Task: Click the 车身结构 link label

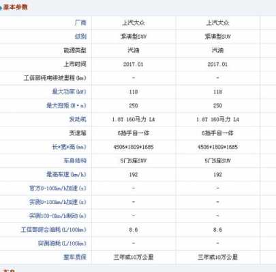Action: (x=75, y=160)
